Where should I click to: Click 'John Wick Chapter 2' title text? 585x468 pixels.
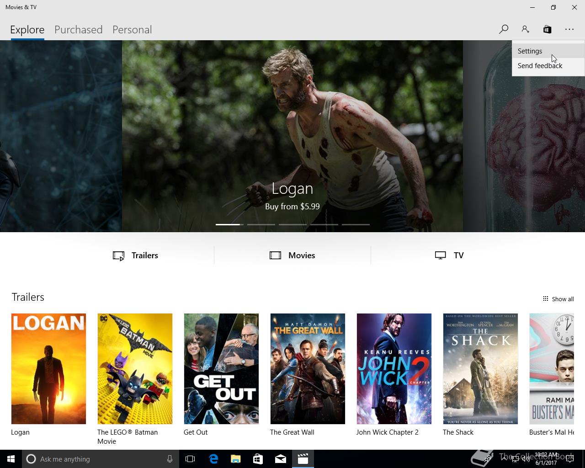(x=388, y=432)
